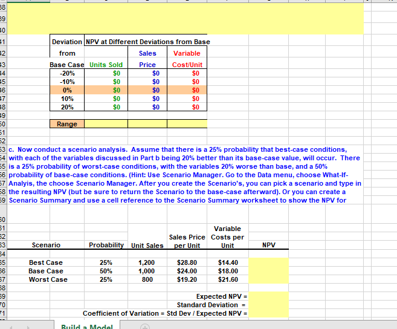Select the large yellow answer area above the deviation table
397x329 pixels.
186,19
